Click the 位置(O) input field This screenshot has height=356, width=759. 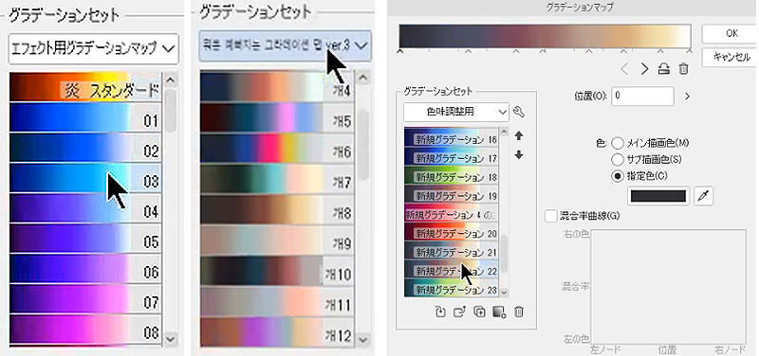643,97
